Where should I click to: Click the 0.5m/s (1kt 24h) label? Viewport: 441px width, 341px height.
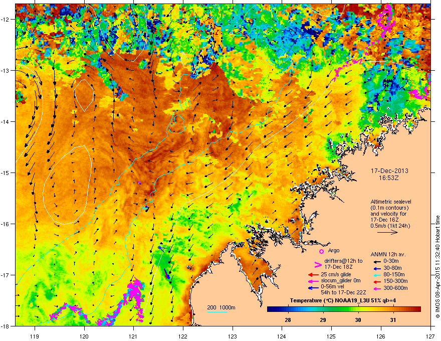tap(390, 226)
